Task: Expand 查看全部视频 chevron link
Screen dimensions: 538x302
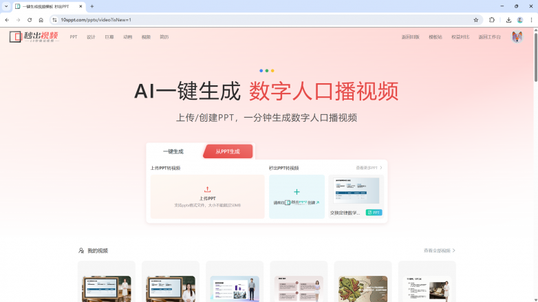Action: [x=440, y=250]
